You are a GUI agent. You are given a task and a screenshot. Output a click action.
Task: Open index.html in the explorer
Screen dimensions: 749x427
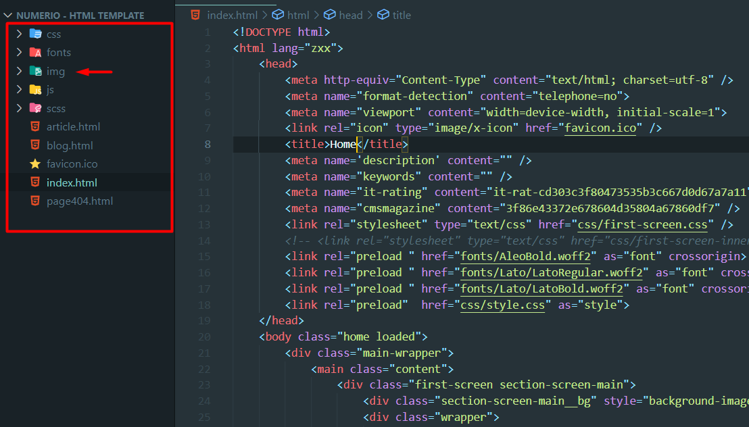[x=72, y=182]
